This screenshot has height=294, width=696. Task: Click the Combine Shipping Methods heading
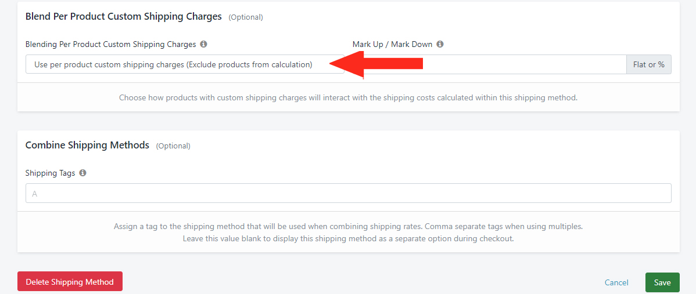[88, 145]
